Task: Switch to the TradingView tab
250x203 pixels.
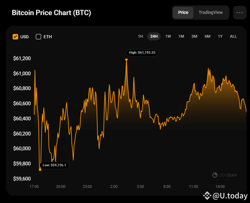Action: click(211, 12)
